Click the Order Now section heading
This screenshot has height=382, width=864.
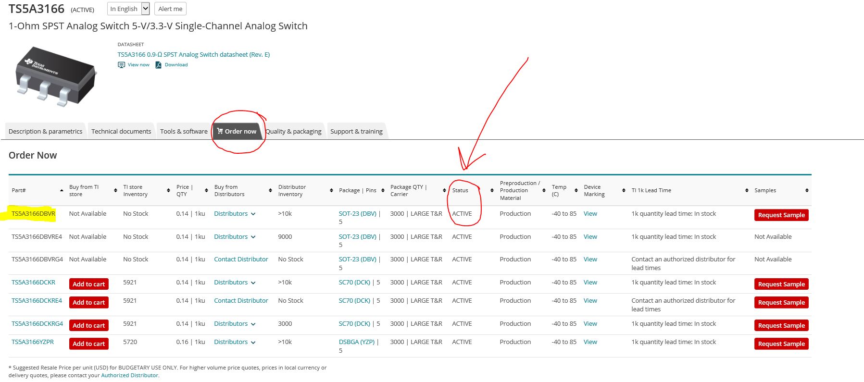tap(33, 155)
